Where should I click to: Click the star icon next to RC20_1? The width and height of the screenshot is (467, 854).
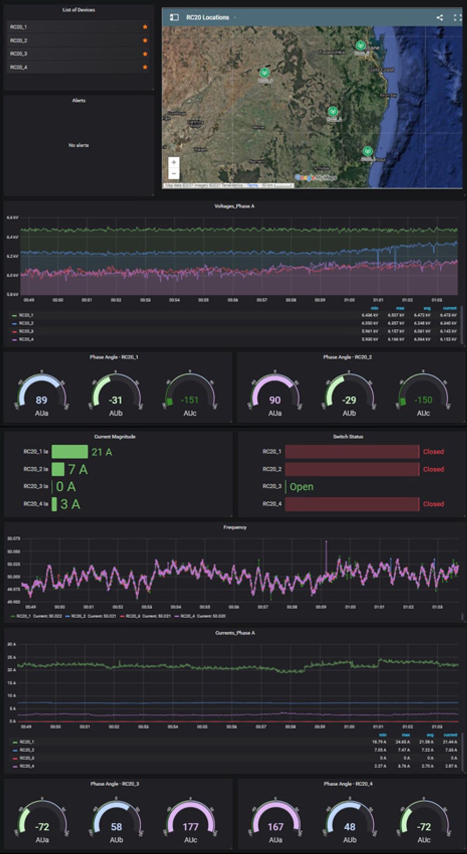coord(145,27)
